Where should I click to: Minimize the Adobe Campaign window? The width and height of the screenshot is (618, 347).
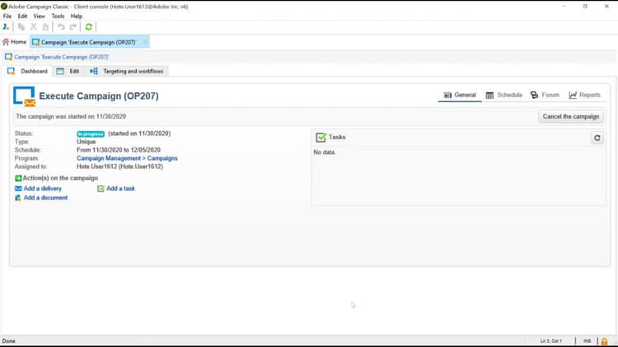[x=564, y=7]
